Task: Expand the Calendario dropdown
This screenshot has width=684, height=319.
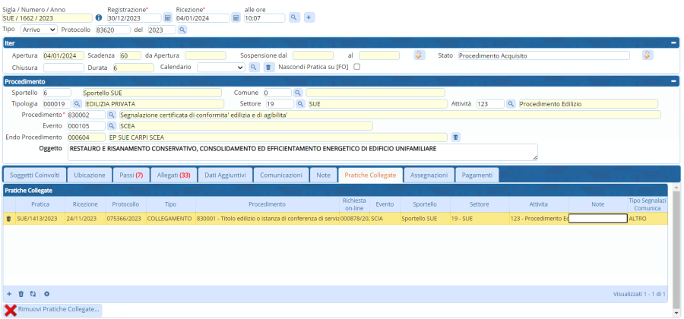Action: coord(220,67)
